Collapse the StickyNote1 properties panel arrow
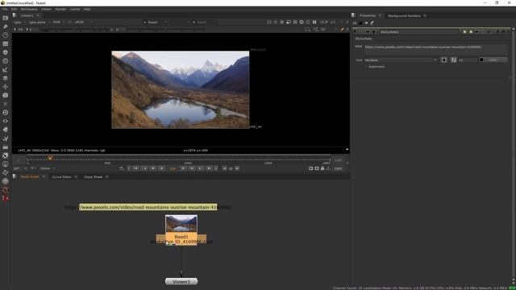516x290 pixels. [x=355, y=32]
